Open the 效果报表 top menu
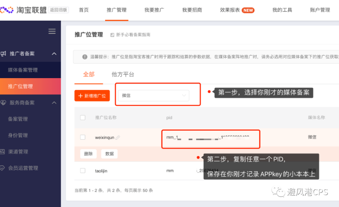This screenshot has height=207, width=339. click(x=230, y=10)
